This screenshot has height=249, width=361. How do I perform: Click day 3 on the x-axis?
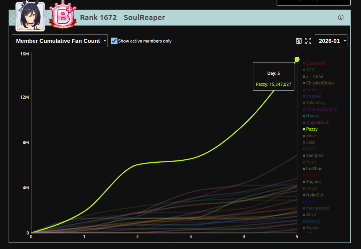coord(191,236)
